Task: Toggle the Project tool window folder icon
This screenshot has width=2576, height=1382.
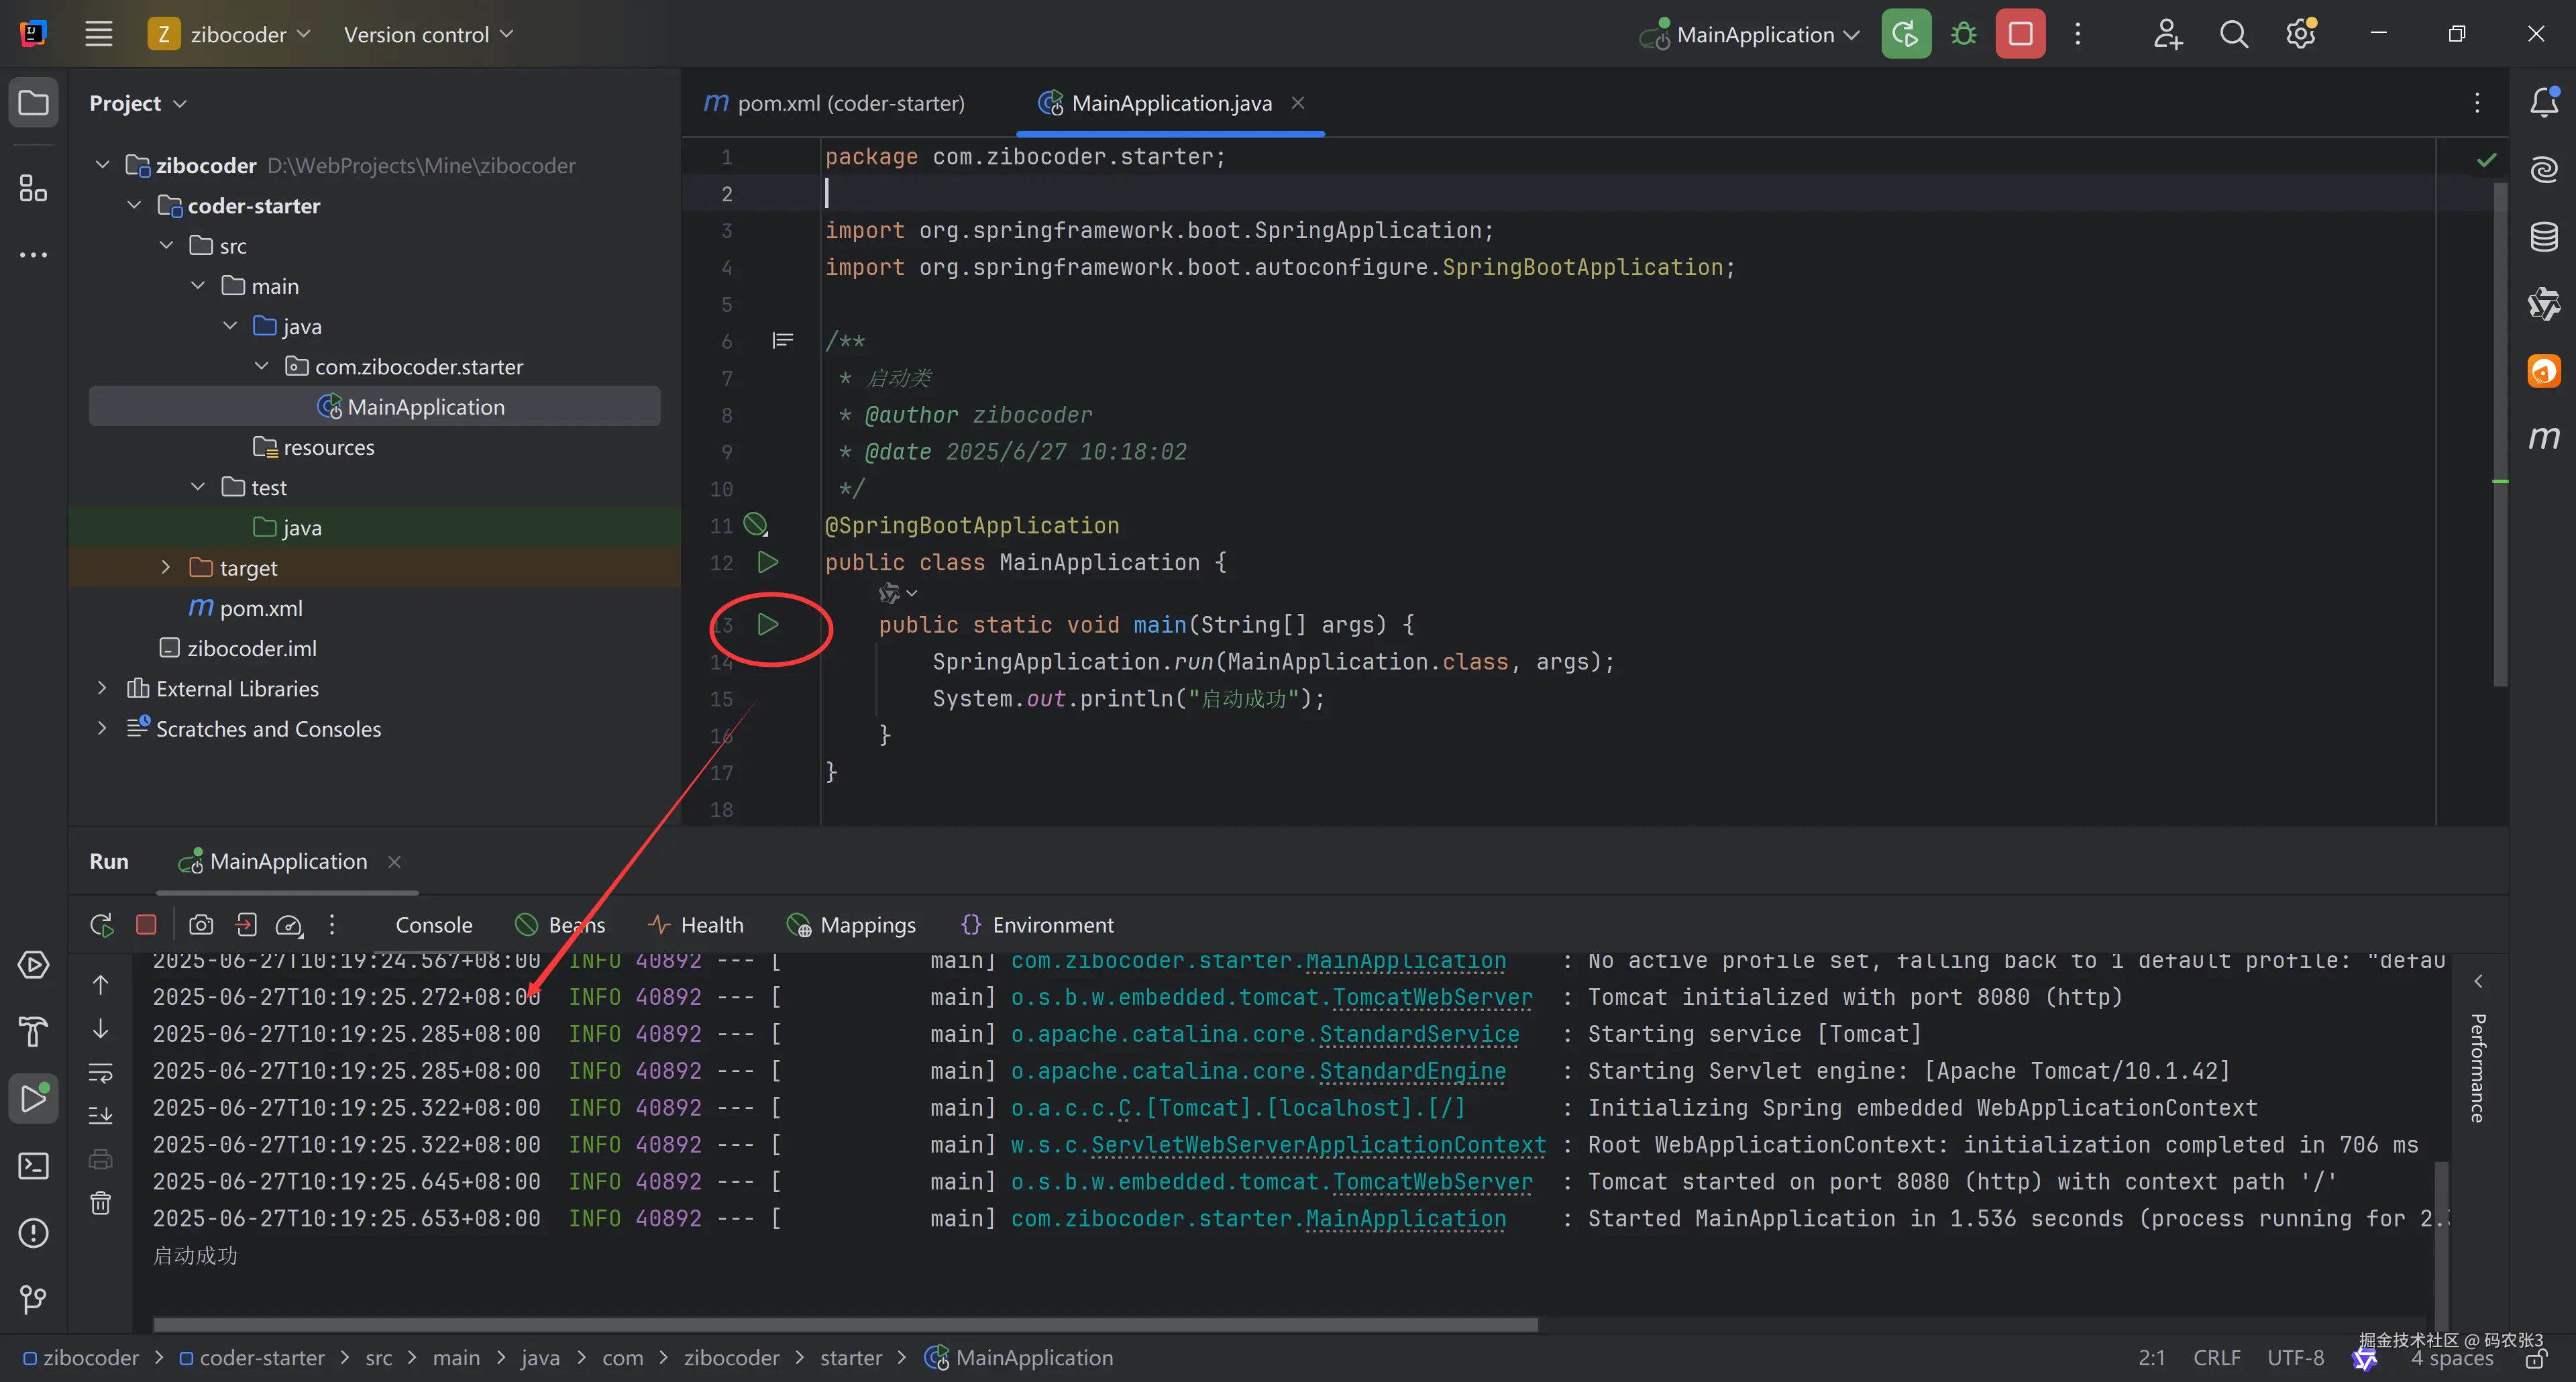Action: pos(33,103)
